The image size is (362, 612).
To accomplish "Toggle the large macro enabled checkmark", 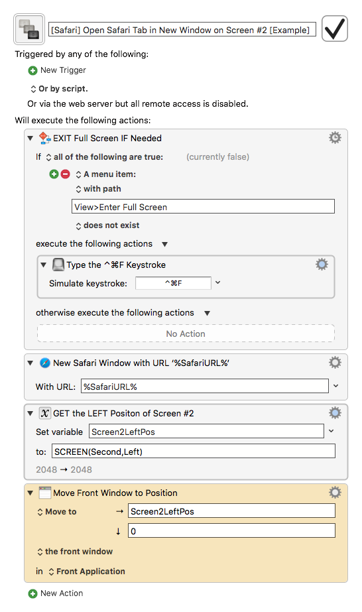I will tap(335, 29).
